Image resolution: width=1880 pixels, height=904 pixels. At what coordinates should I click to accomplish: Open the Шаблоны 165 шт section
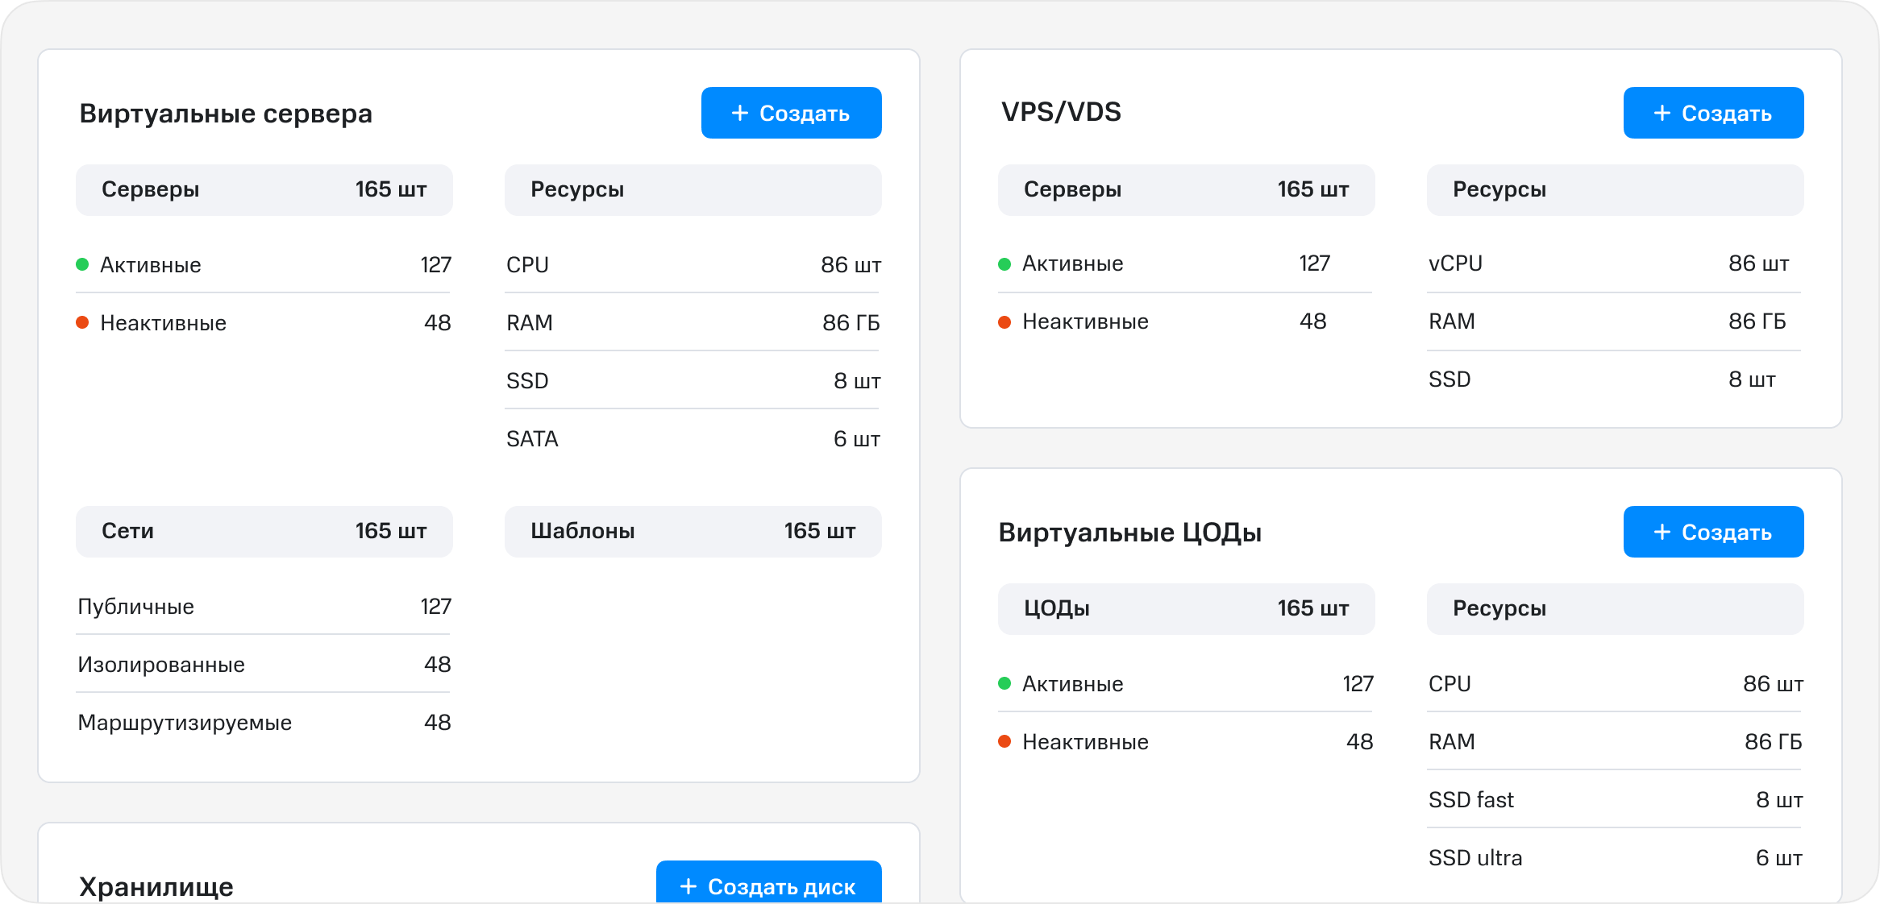click(x=693, y=531)
